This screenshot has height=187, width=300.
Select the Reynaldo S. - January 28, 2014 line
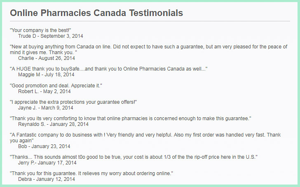(x=53, y=124)
